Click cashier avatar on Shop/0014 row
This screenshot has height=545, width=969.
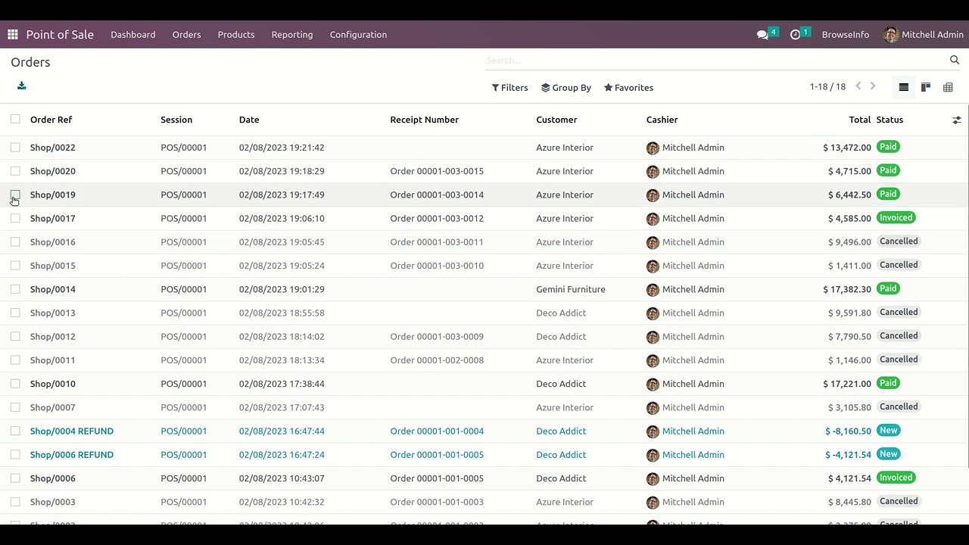click(653, 289)
